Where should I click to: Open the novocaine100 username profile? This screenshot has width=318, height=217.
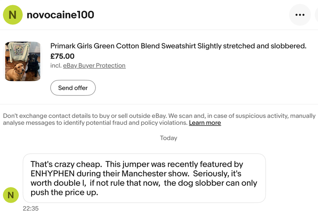coord(60,15)
